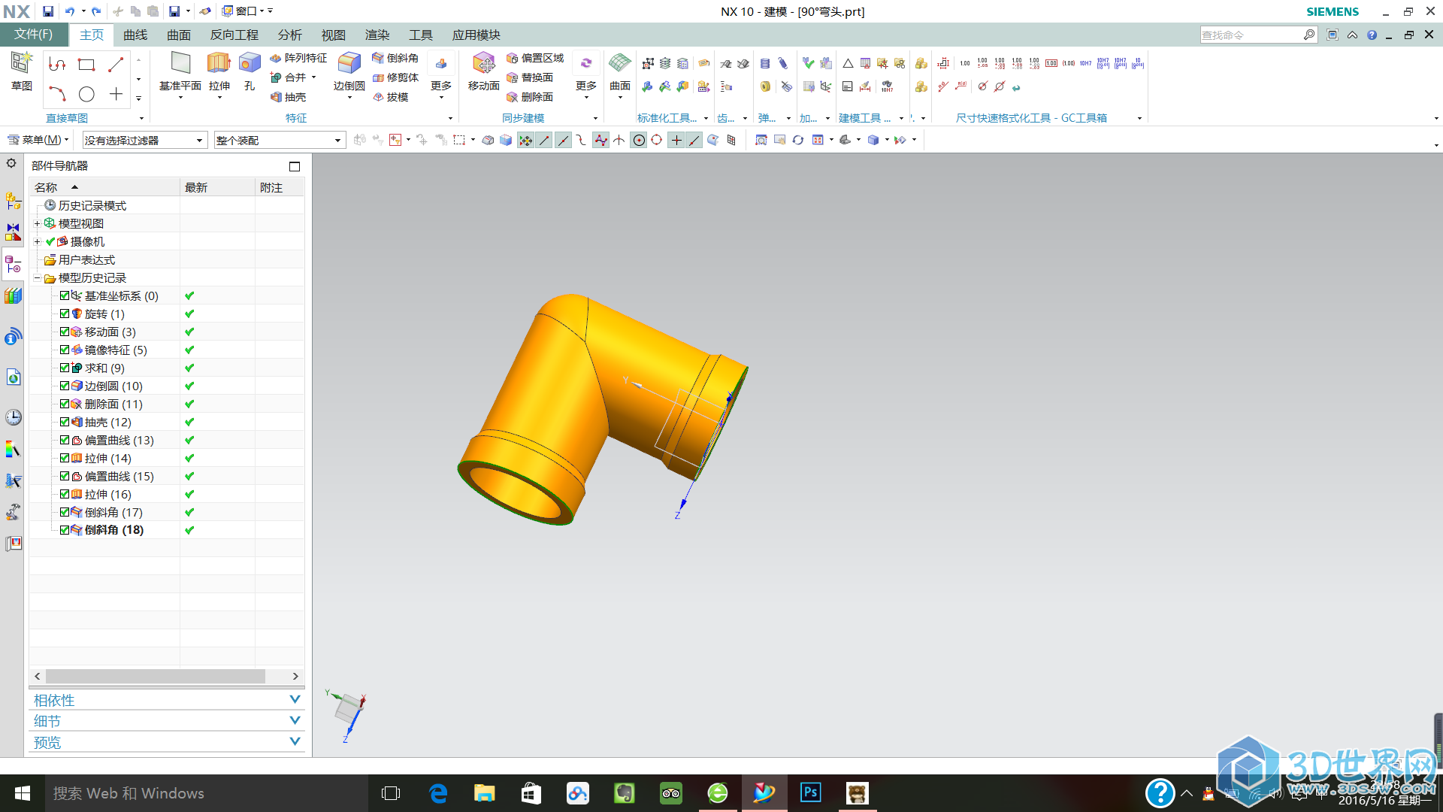Click the Delete Face (删除面) ribbon tool

(530, 97)
